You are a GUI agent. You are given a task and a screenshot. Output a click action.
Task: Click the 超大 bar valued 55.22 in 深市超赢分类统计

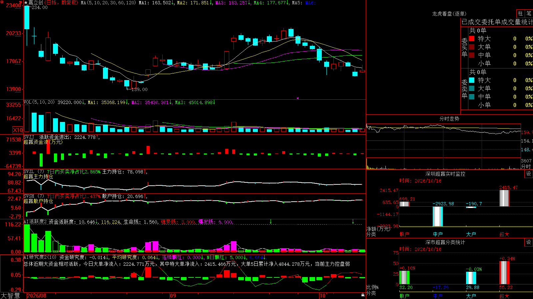(x=504, y=273)
